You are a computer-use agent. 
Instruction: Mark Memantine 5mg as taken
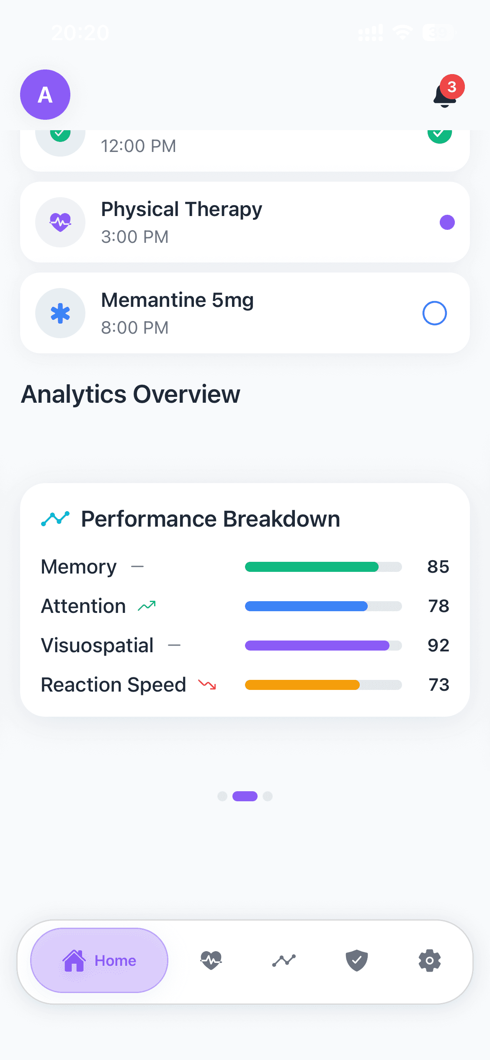click(x=434, y=313)
